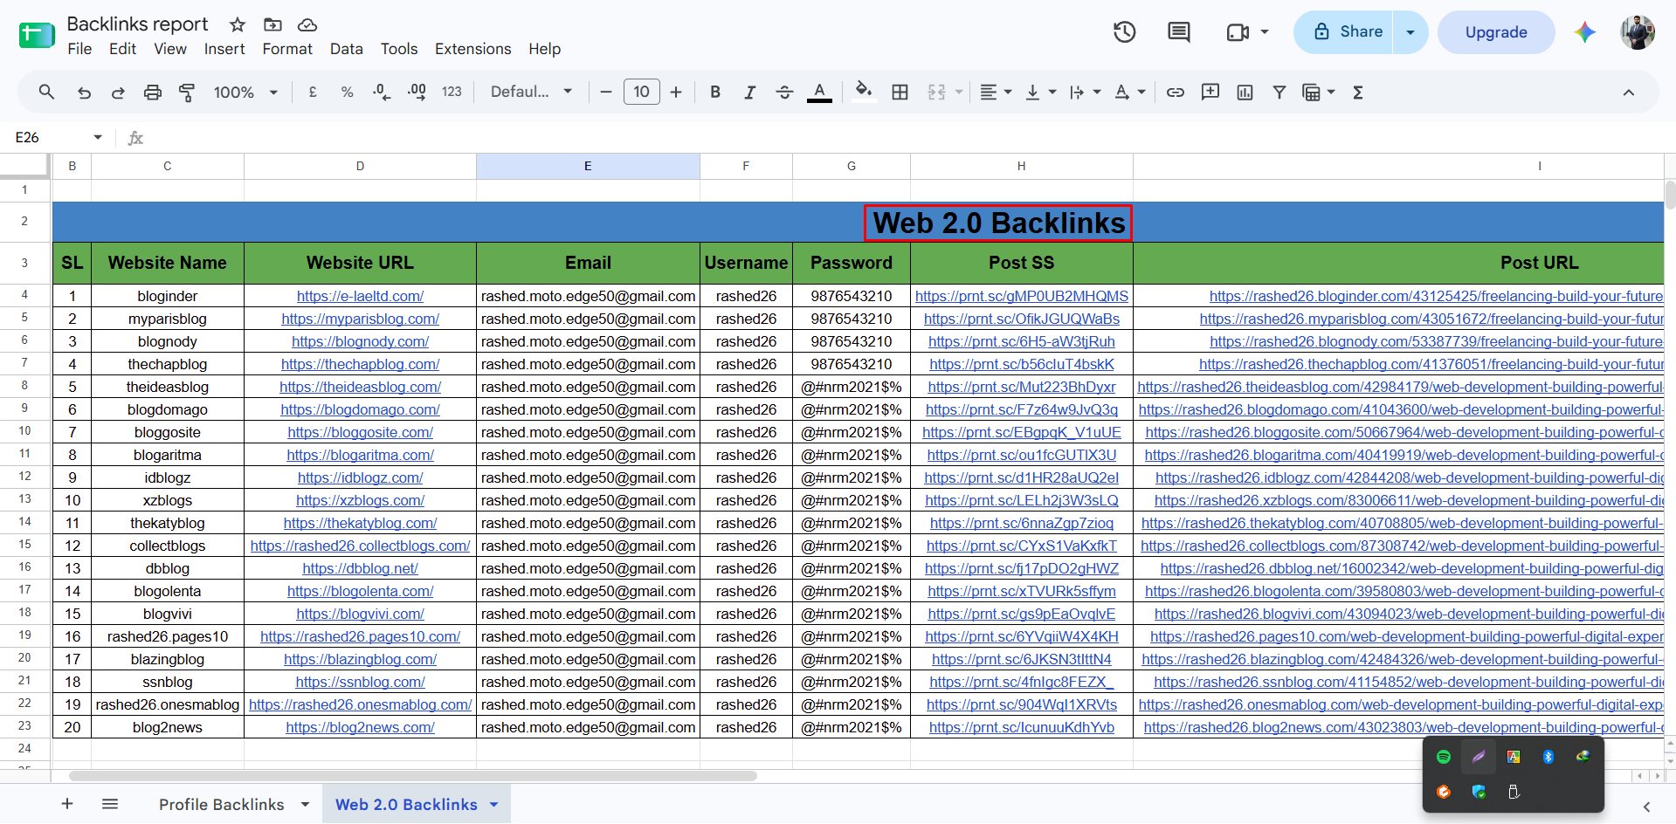Click the Redo arrow icon

point(118,92)
